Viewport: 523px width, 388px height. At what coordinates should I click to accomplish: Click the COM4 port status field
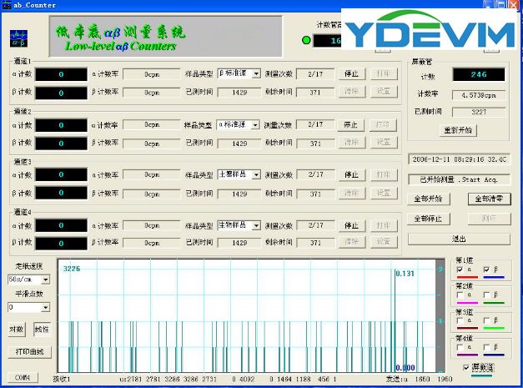click(x=22, y=378)
